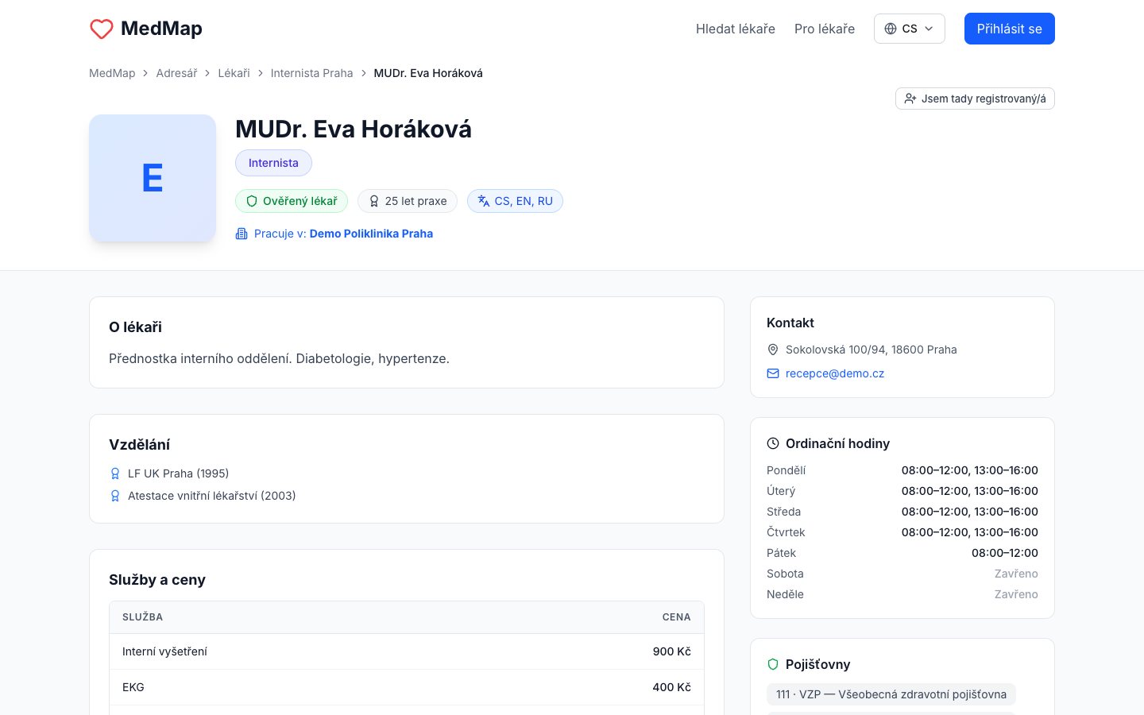Click the translate icon beside CS, EN, RU

click(x=484, y=201)
